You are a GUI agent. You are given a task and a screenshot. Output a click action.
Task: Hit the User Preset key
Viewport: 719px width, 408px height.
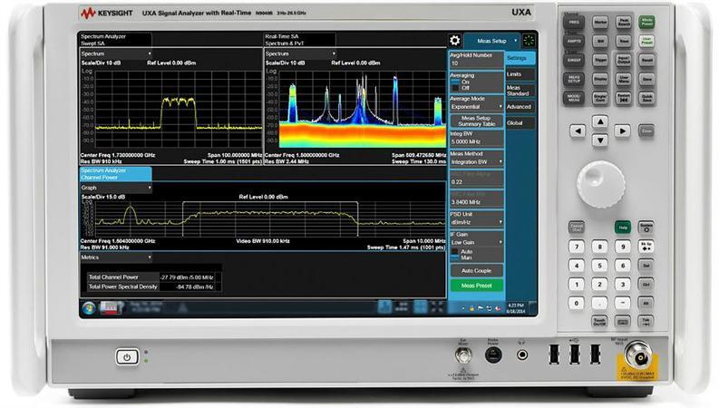pos(647,41)
